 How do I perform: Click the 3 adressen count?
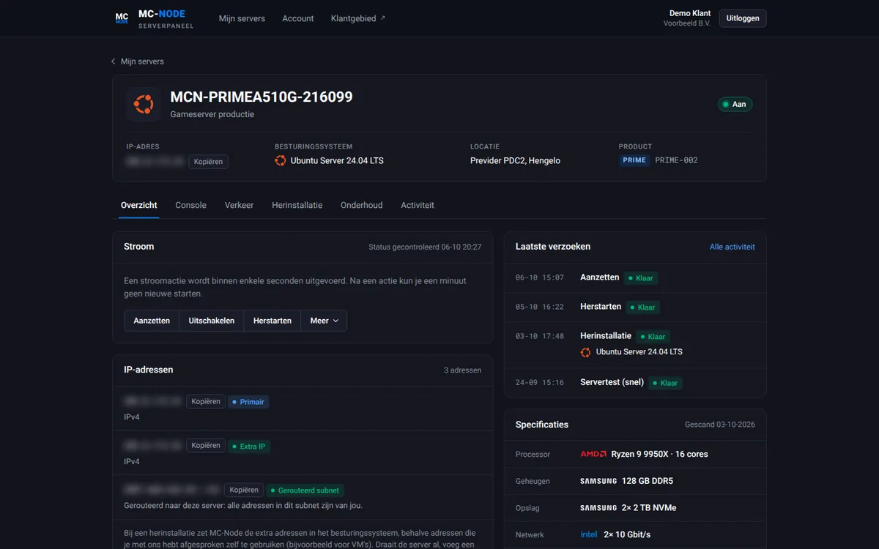pyautogui.click(x=463, y=370)
